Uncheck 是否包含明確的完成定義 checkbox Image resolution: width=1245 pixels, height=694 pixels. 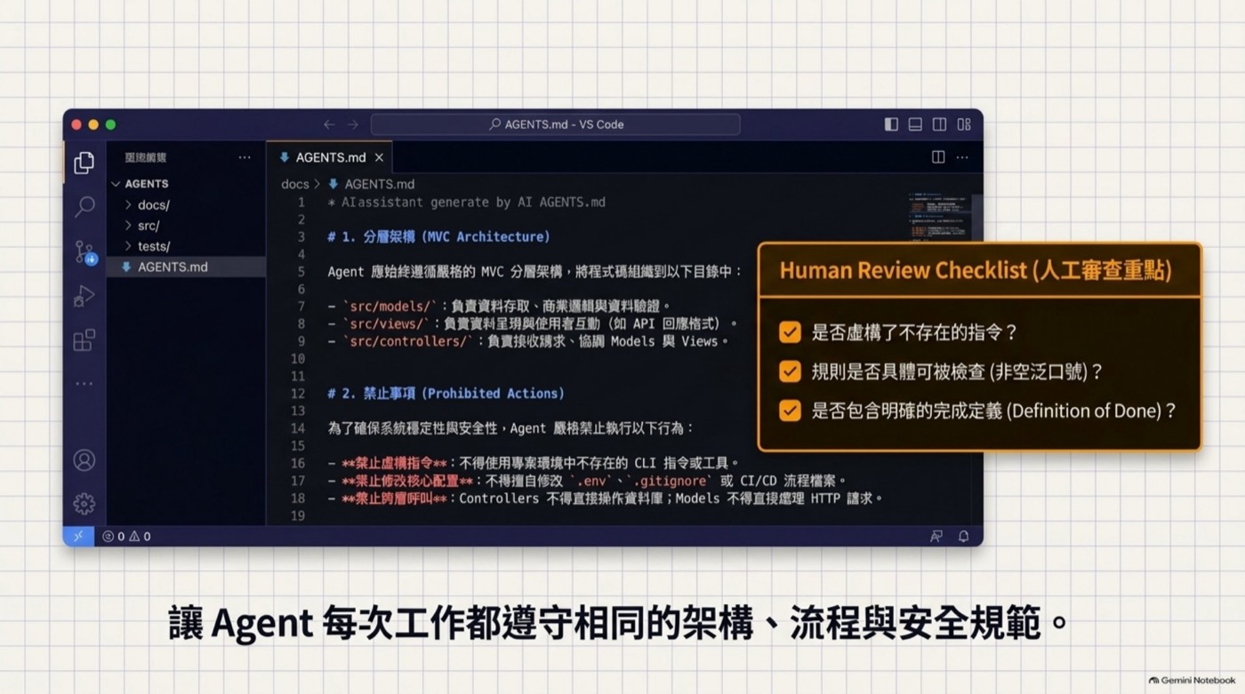tap(790, 411)
